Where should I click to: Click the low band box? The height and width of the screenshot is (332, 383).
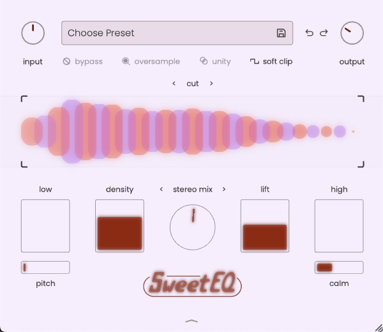point(45,226)
